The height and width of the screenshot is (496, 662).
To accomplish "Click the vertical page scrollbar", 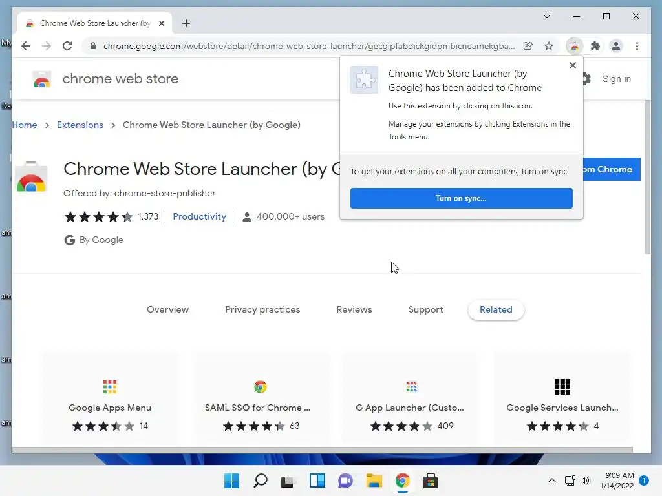I will point(647,177).
